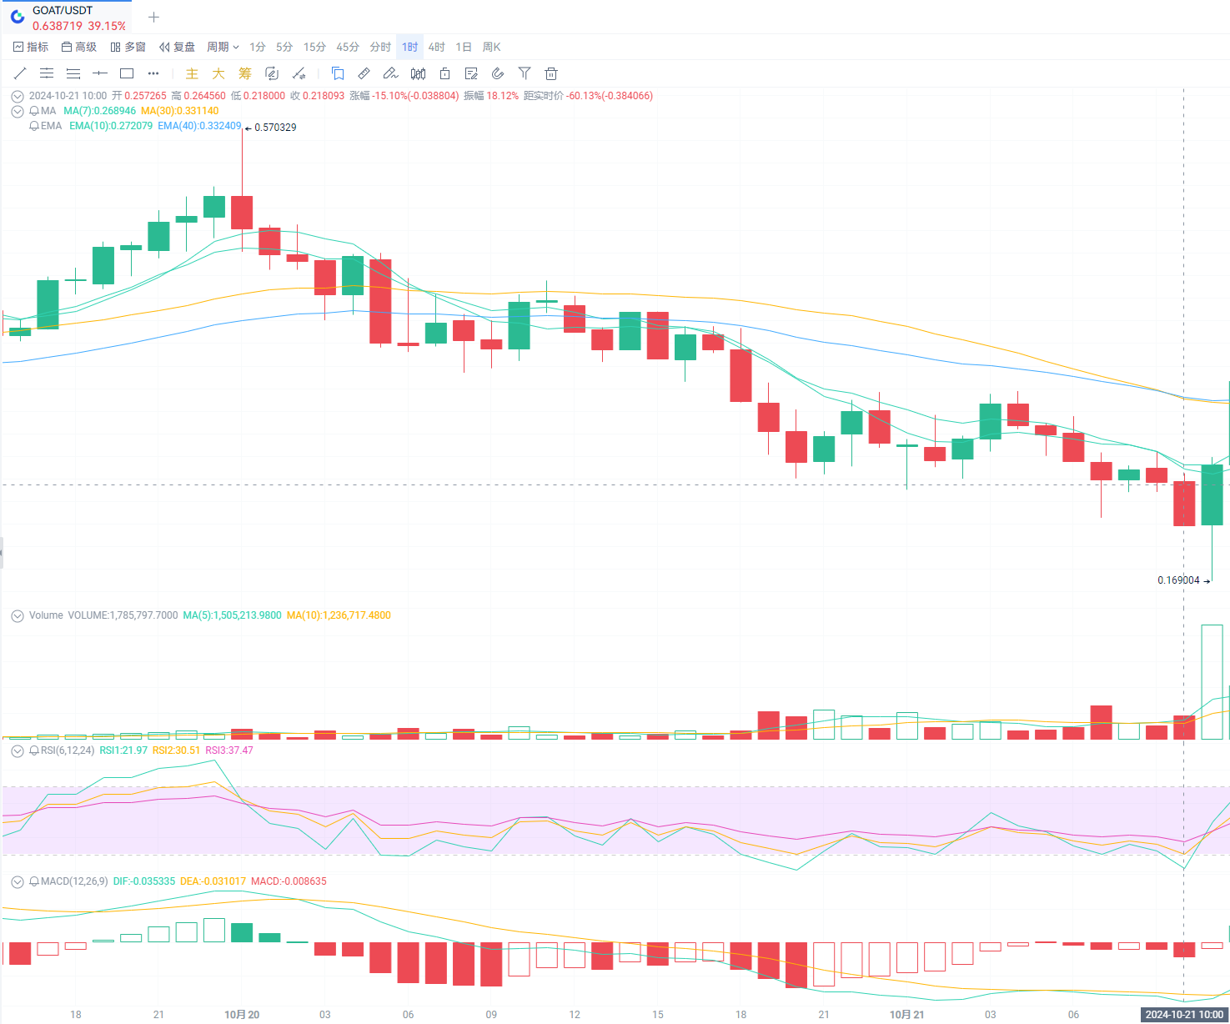
Task: Click the left sidebar collapse handle
Action: point(2,554)
